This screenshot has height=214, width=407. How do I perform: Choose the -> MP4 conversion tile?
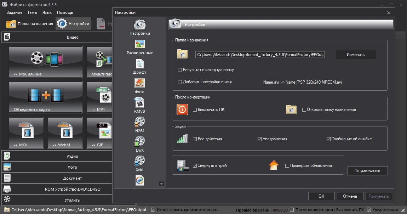[x=100, y=97]
